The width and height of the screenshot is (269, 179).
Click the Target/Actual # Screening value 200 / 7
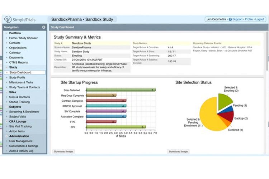pos(172,56)
